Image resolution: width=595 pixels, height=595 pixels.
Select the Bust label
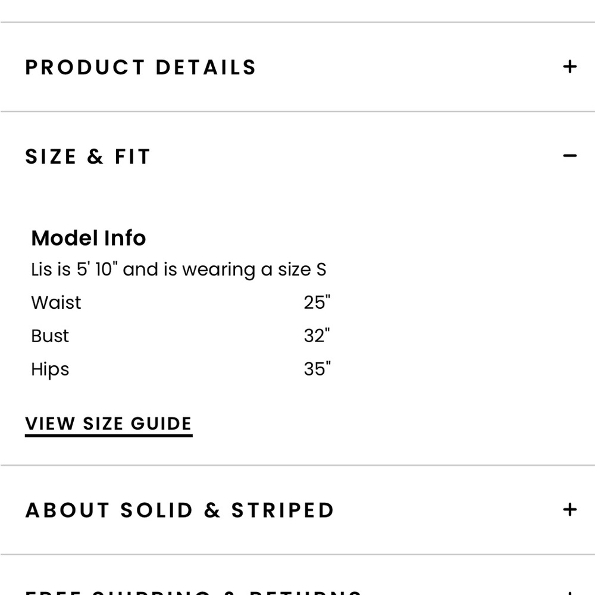[x=50, y=336]
